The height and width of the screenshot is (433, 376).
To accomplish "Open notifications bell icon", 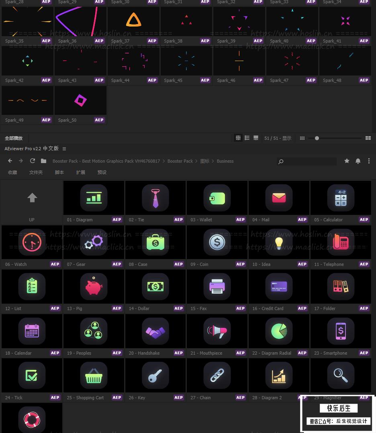I will click(358, 161).
